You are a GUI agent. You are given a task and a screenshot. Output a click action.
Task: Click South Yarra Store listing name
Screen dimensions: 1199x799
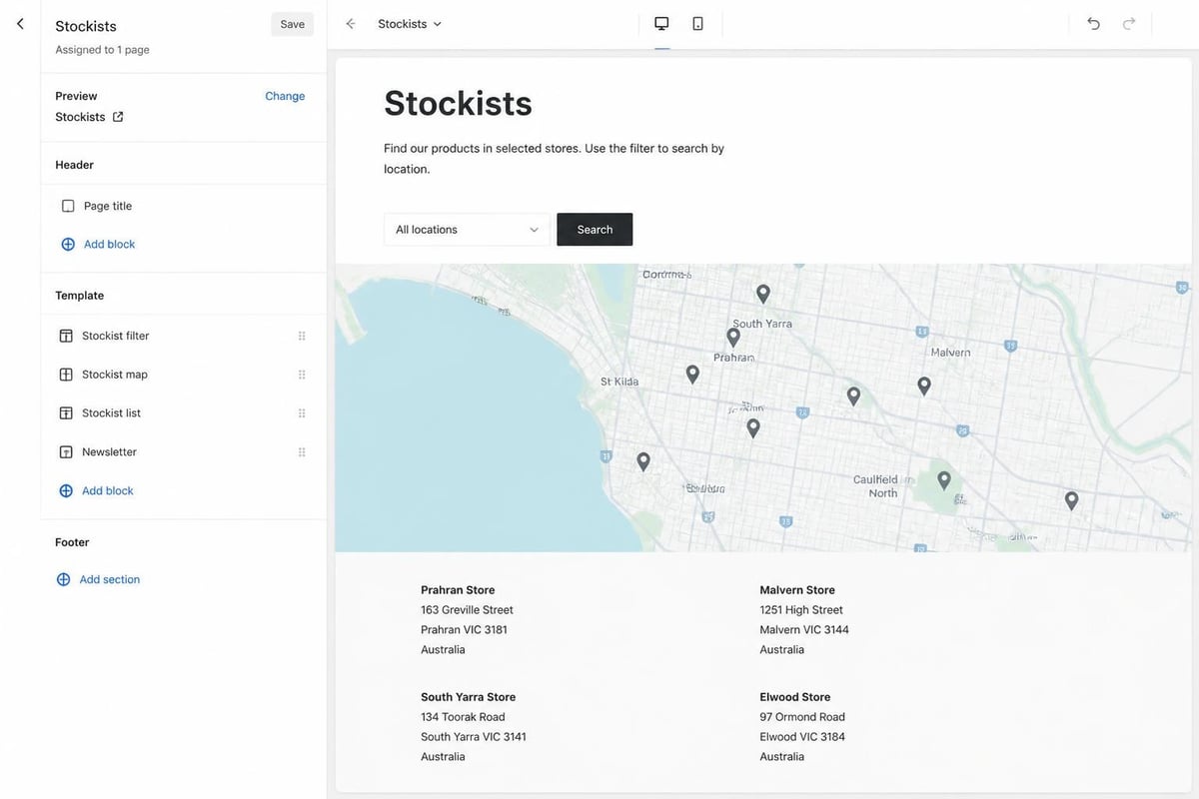pyautogui.click(x=469, y=697)
